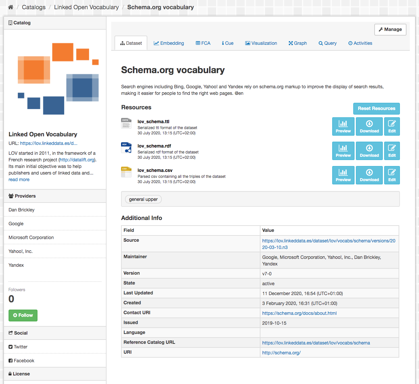Image resolution: width=419 pixels, height=384 pixels.
Task: Click the general upper tag
Action: (x=143, y=199)
